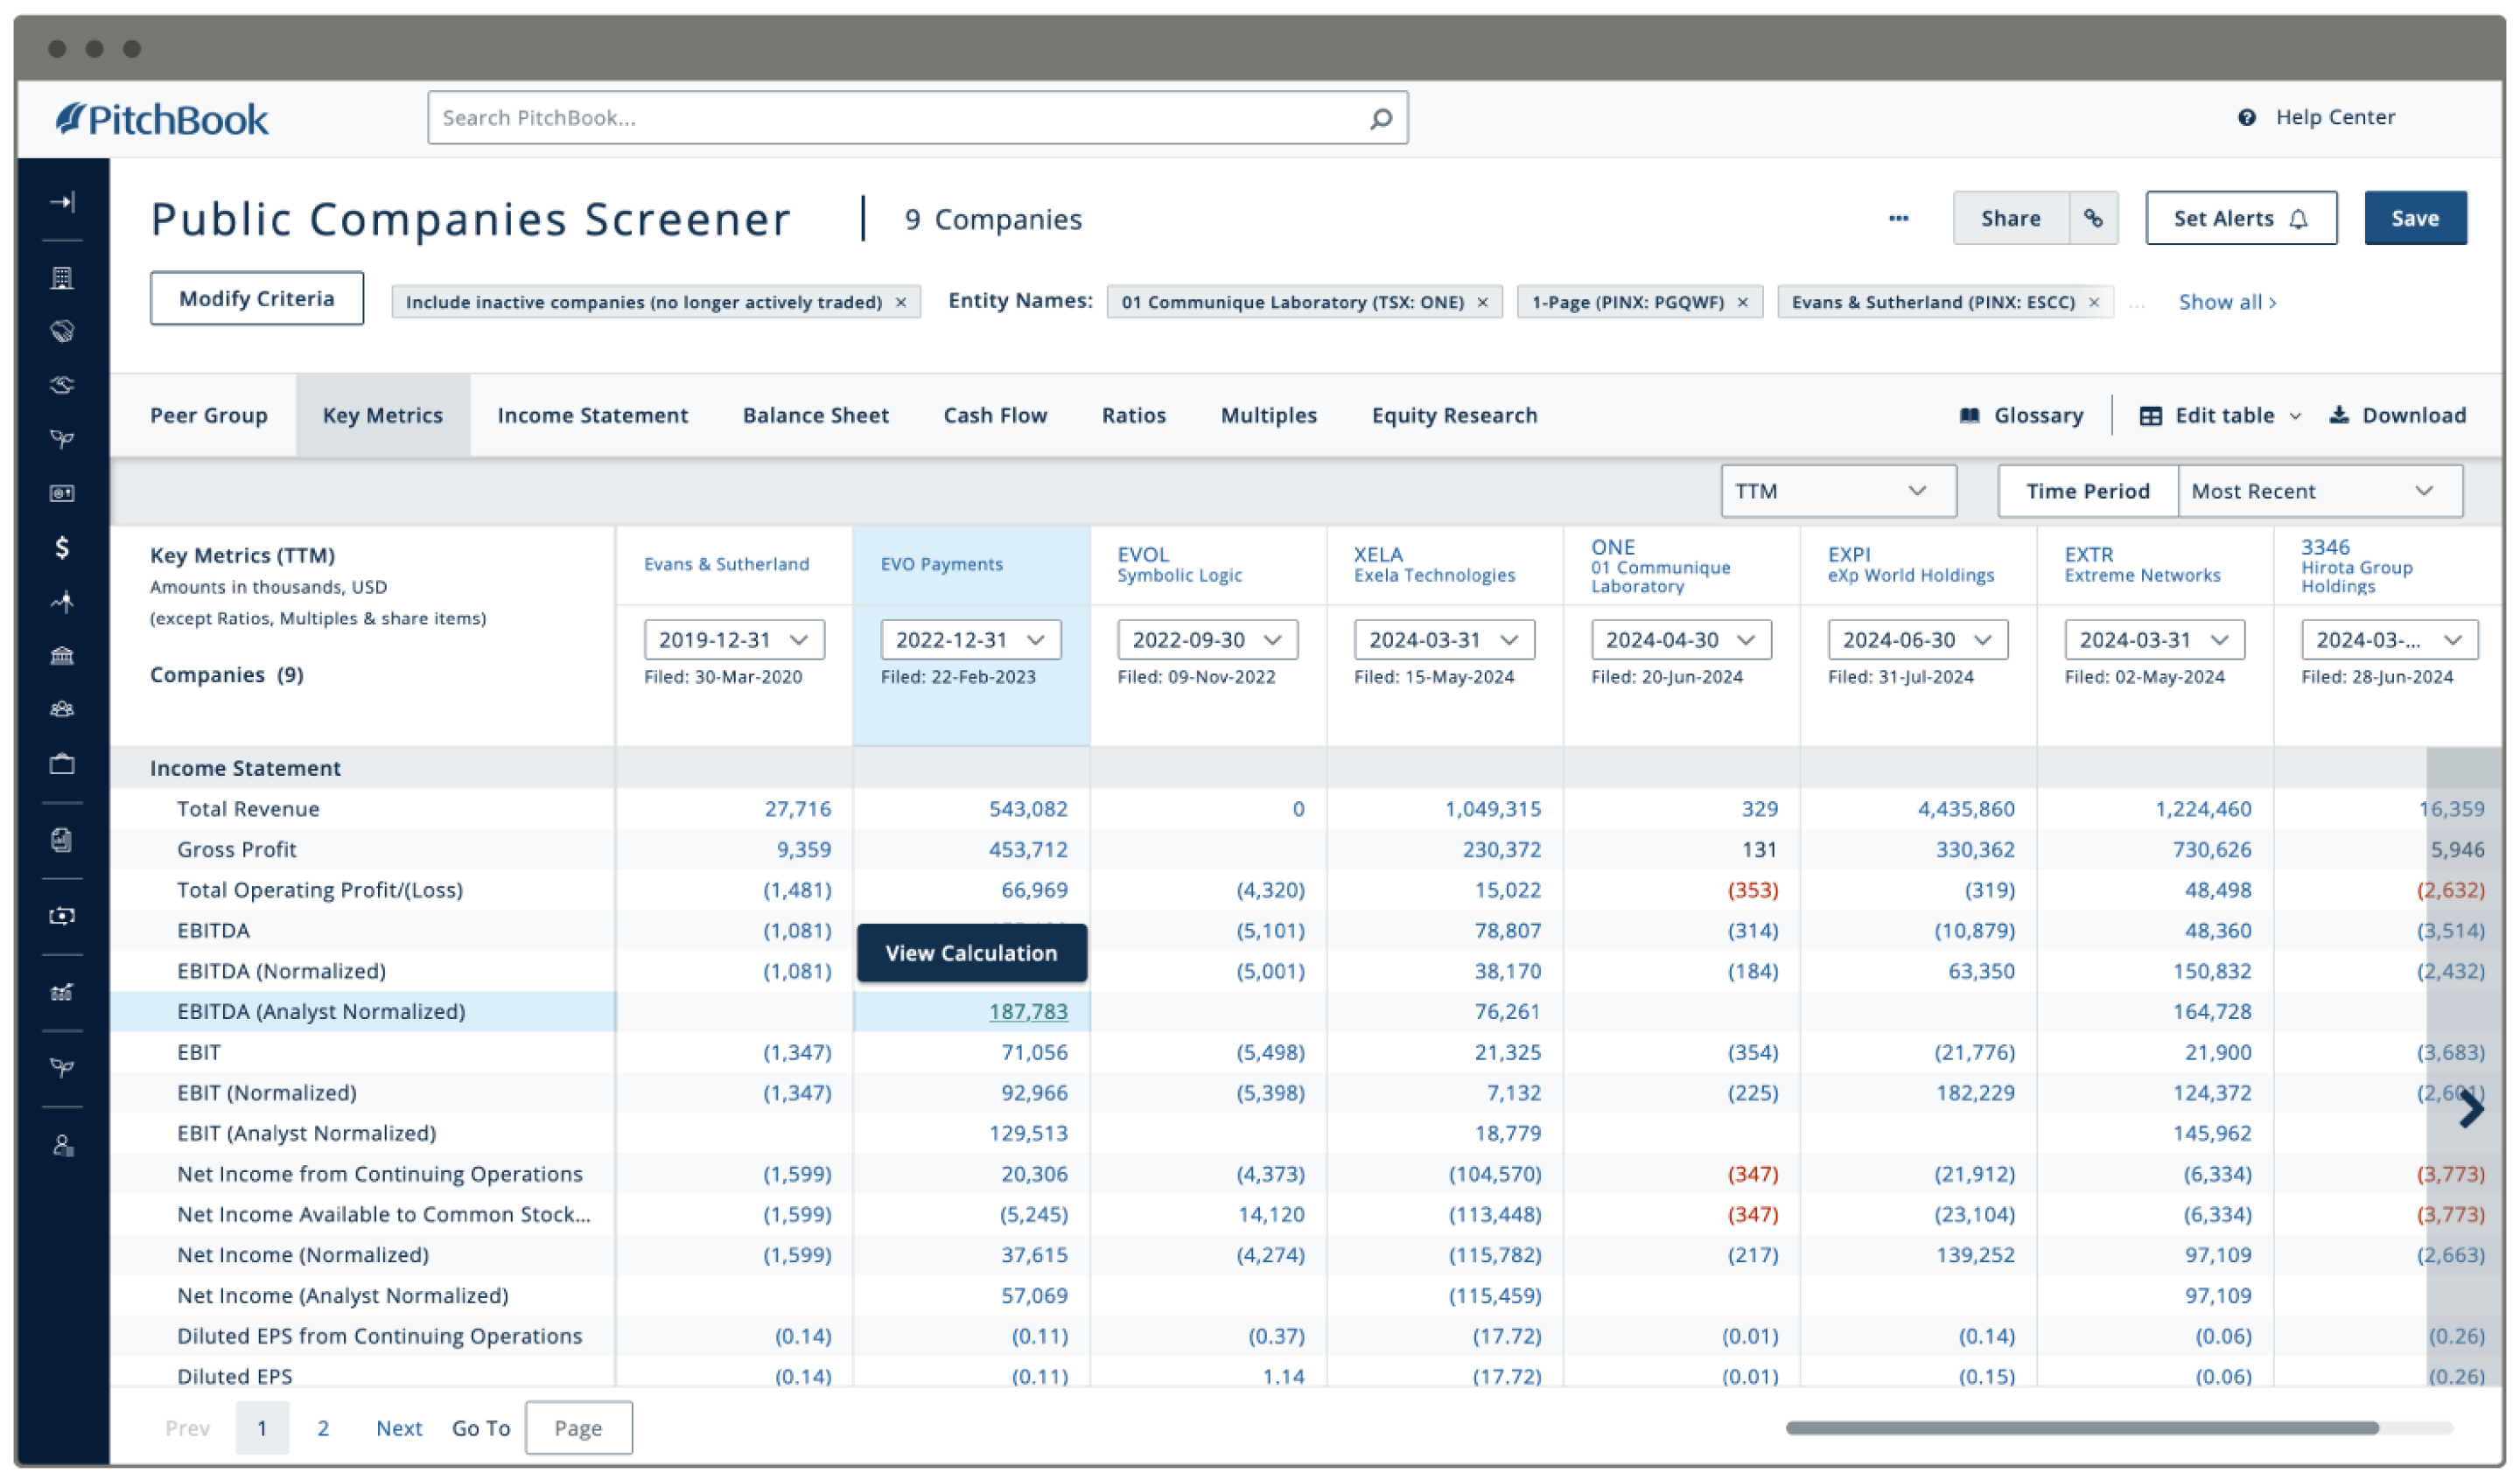Switch to the Balance Sheet tab
The image size is (2520, 1480).
(x=816, y=415)
